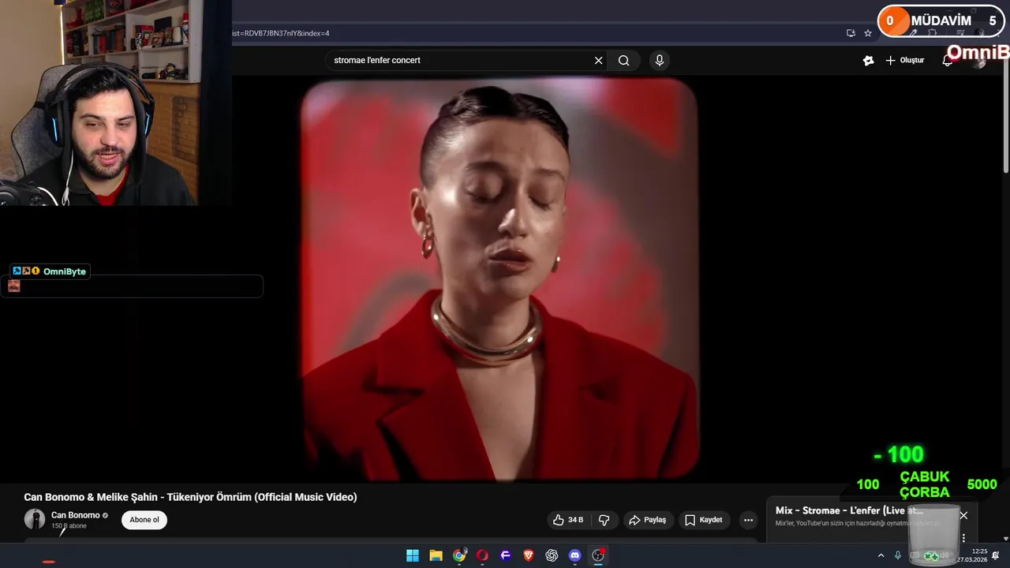Open the Windows Start menu

(413, 555)
